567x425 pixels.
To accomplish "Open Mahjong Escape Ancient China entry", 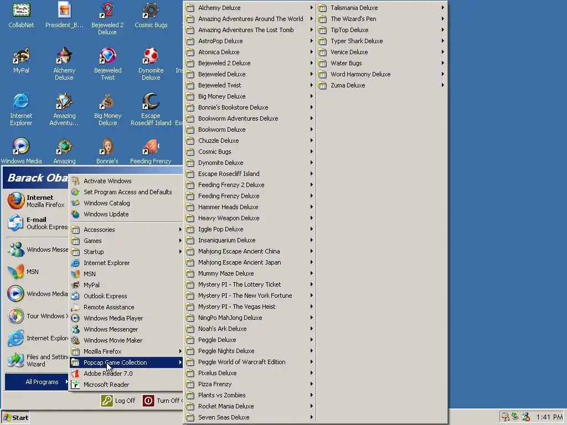I will [250, 251].
